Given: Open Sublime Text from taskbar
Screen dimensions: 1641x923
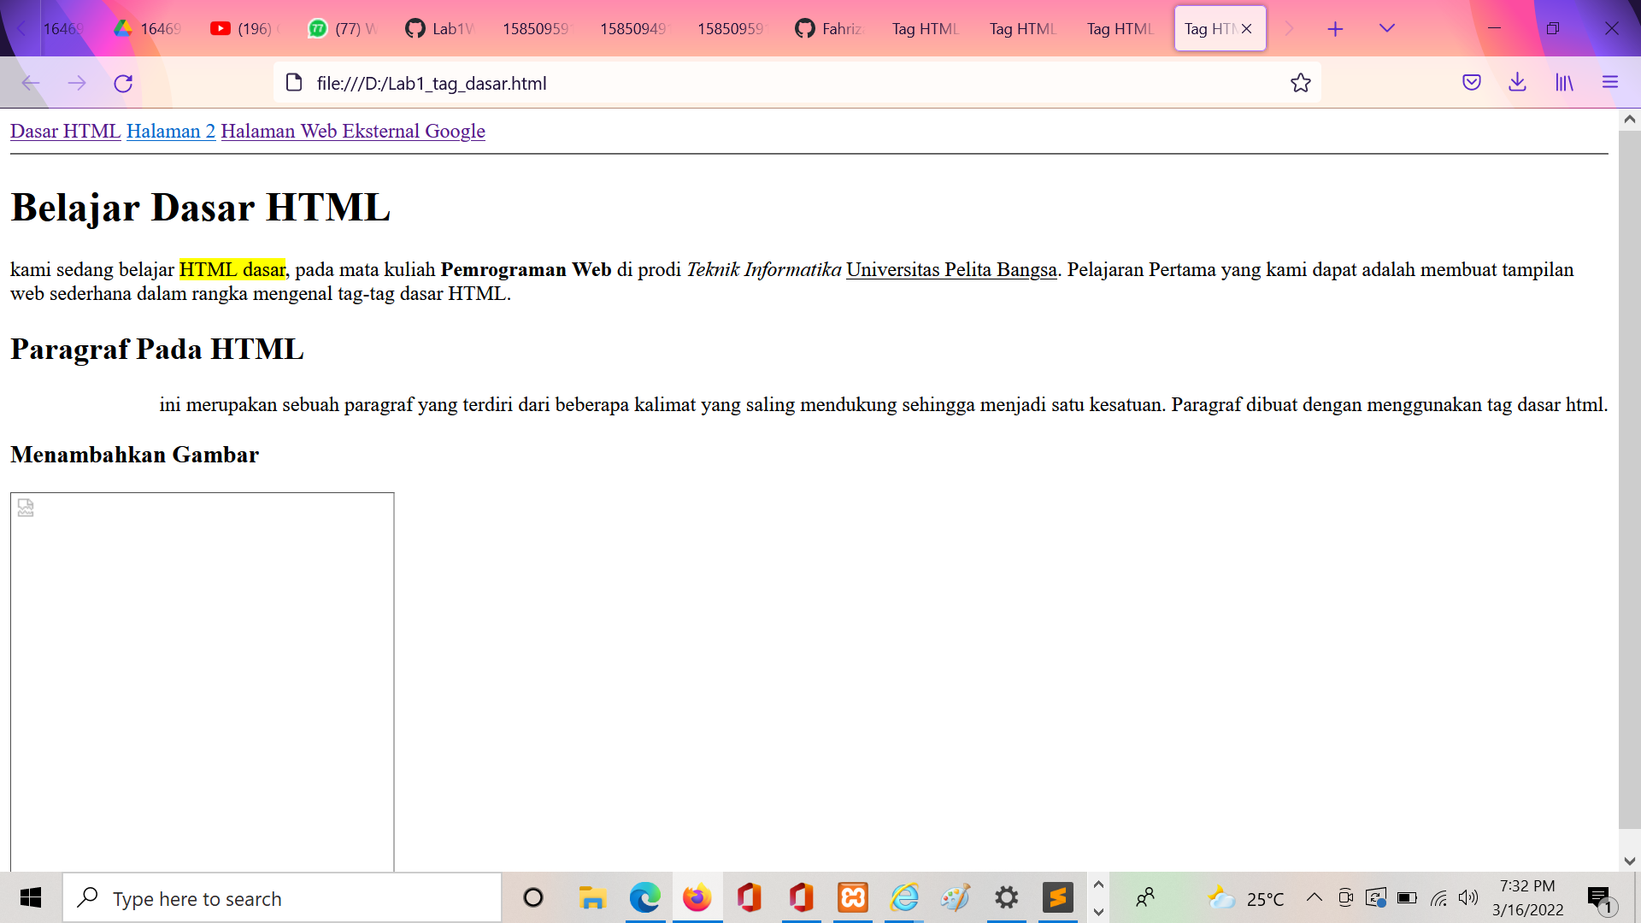Looking at the screenshot, I should click(x=1057, y=897).
